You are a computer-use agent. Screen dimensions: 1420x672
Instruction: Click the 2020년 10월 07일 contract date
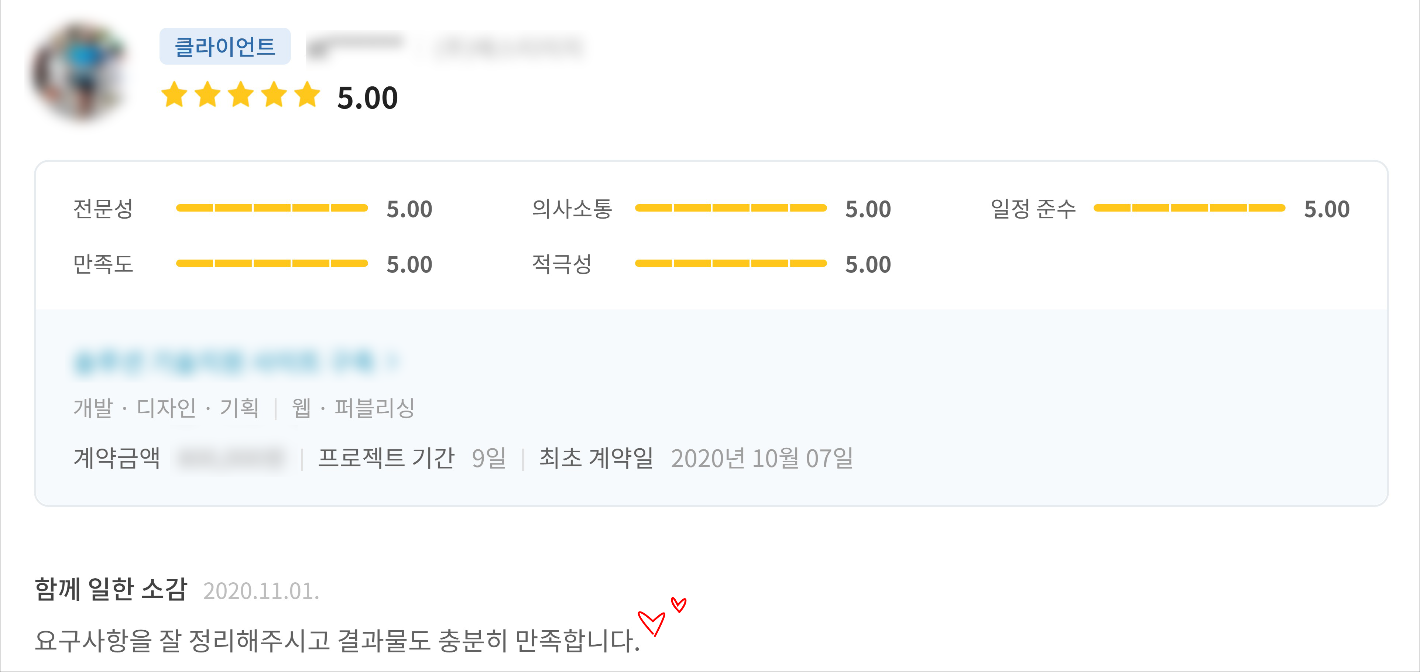click(x=761, y=458)
